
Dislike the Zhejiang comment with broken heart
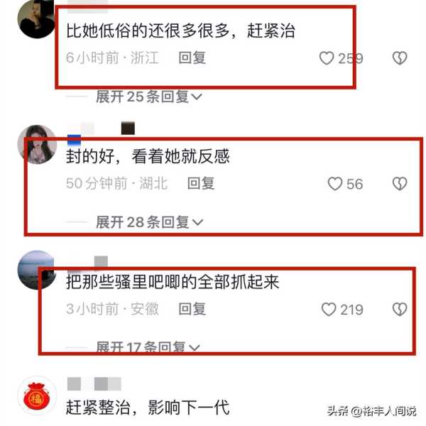click(x=400, y=58)
